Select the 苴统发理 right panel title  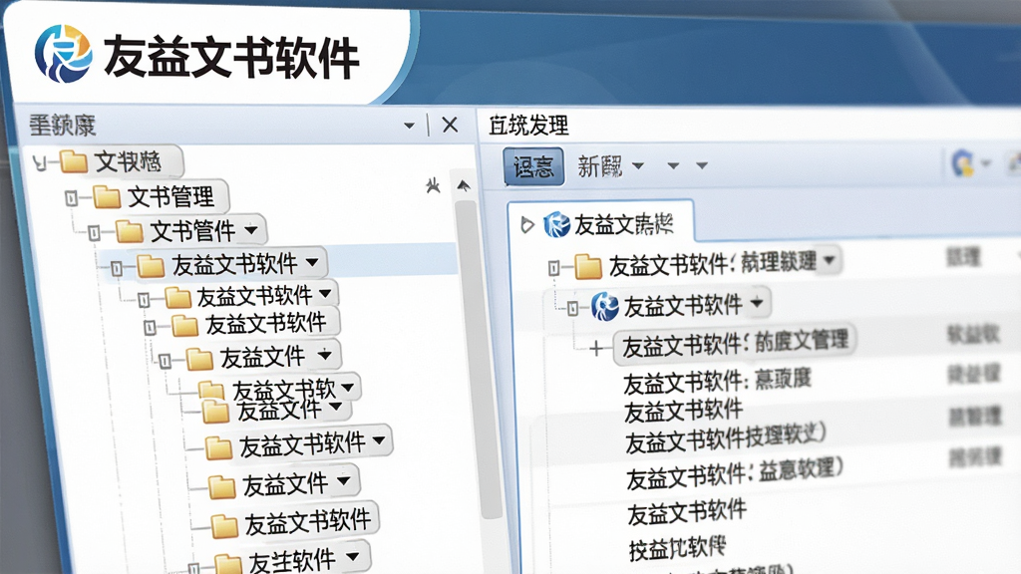click(528, 125)
